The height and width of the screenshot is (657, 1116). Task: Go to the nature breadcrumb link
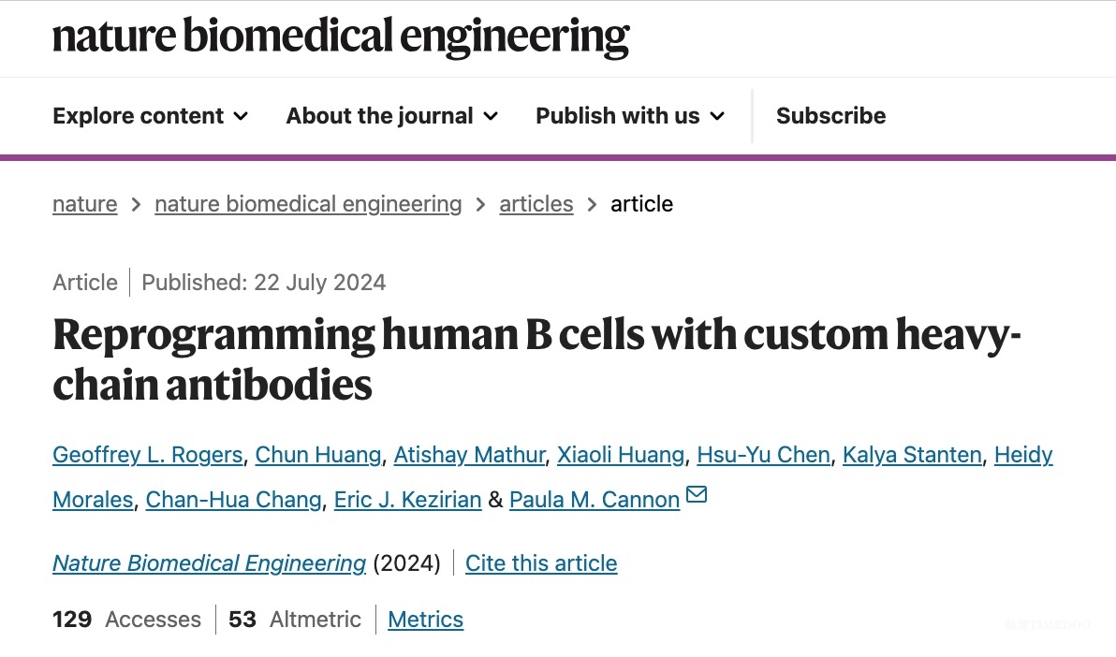pos(85,204)
